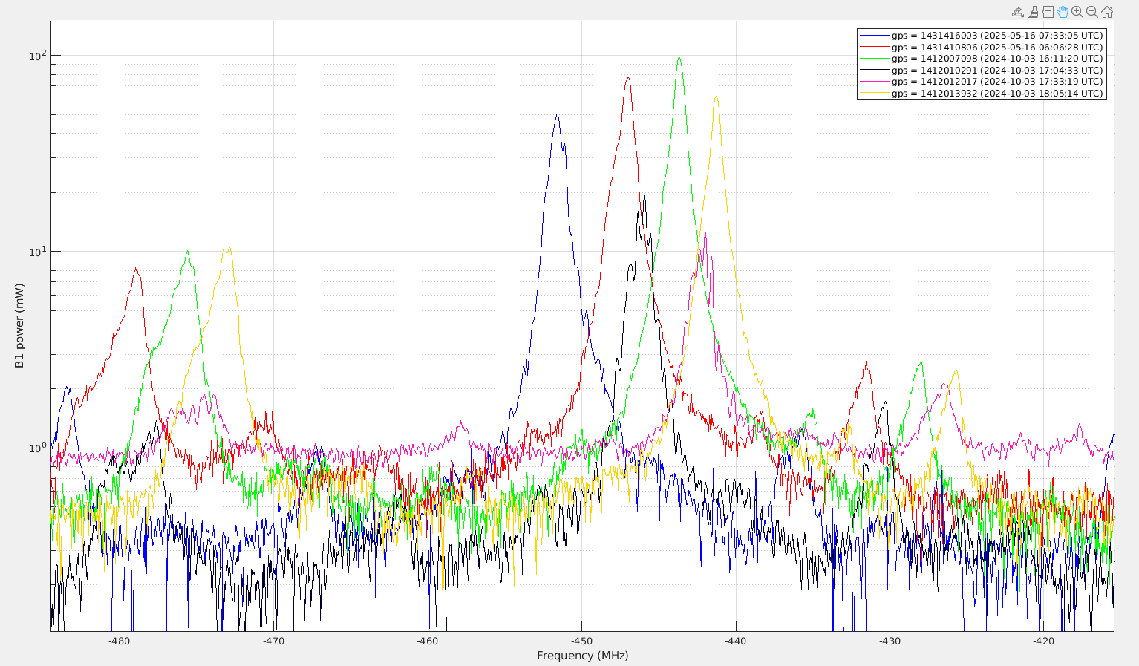
Task: Click legend entry gps = 1412007098
Action: coord(982,59)
